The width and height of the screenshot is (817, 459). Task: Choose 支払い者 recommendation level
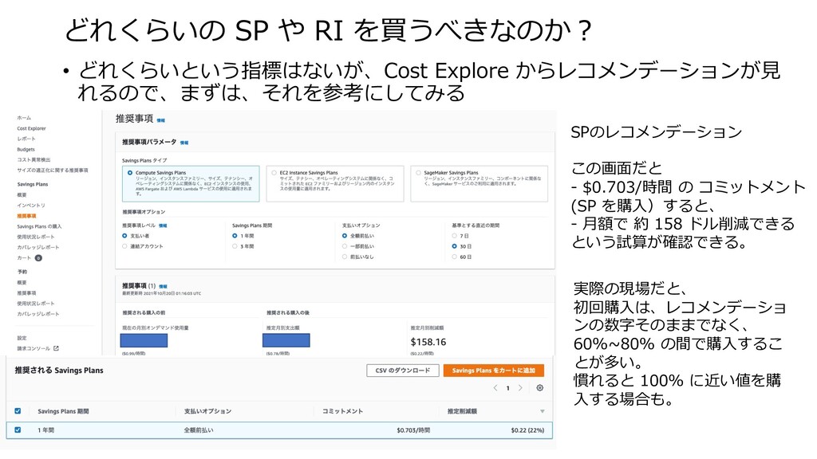click(124, 236)
